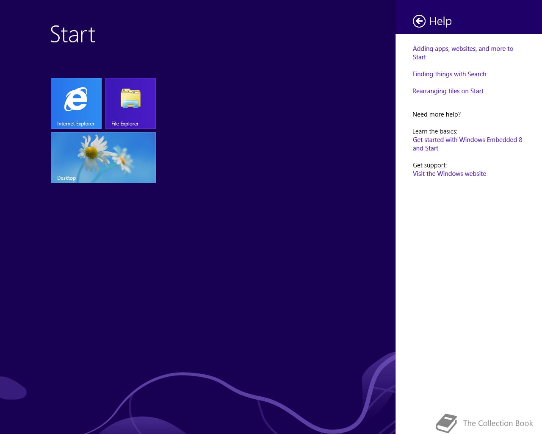Screen dimensions: 542x434
Task: Click the 'Learn the basics:' label
Action: tap(435, 131)
